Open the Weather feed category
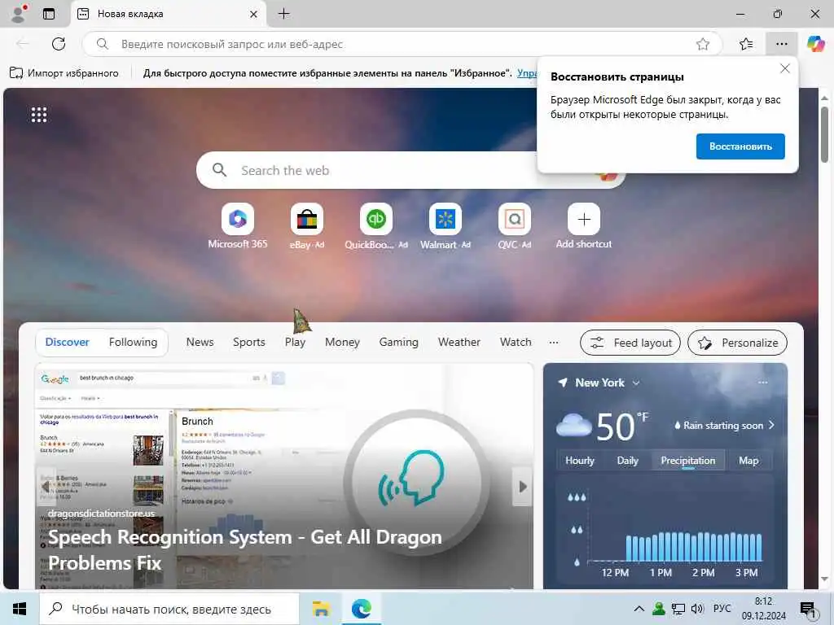This screenshot has width=834, height=625. point(459,343)
